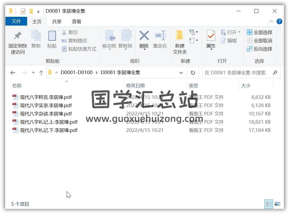This screenshot has height=214, width=289.
Task: Collapse the ribbon with the chevron
Action: tap(271, 21)
